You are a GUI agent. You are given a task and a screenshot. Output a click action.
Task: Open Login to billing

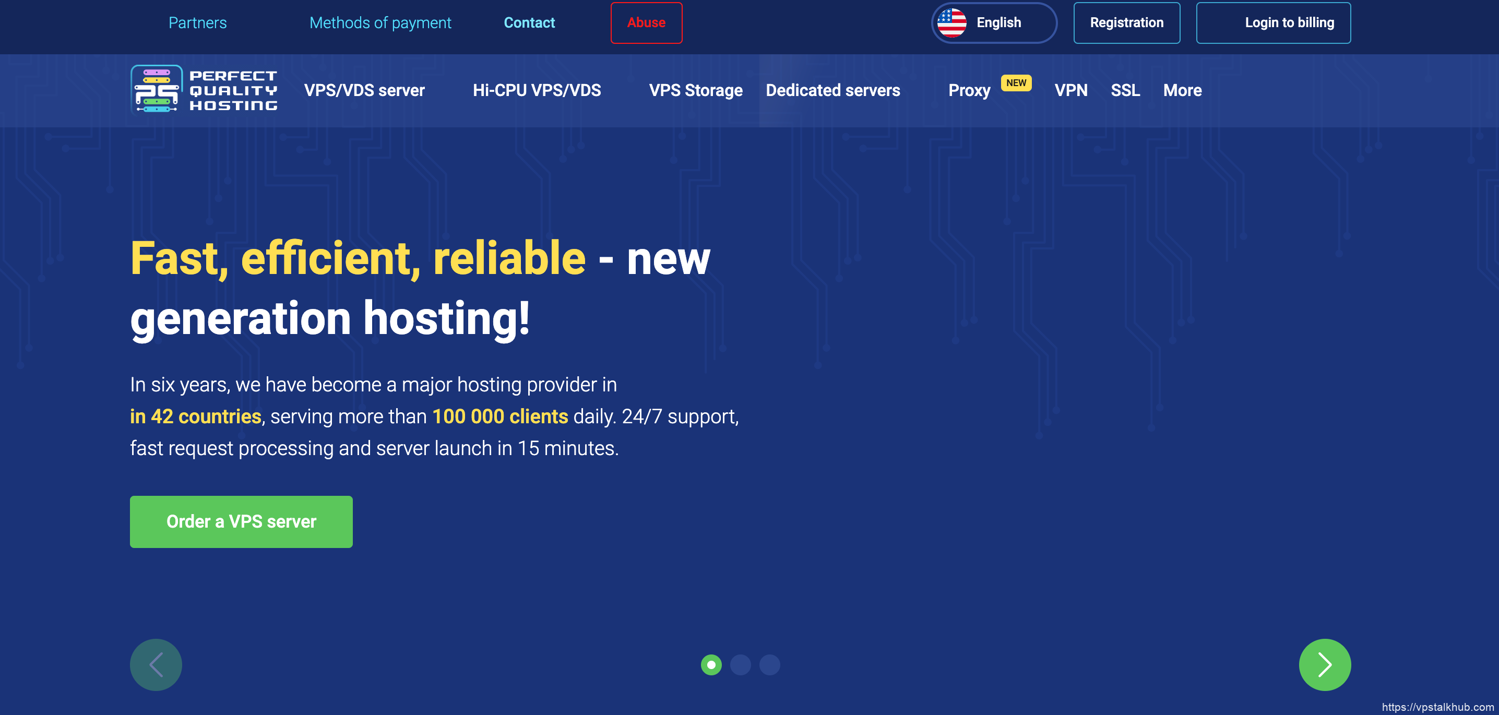tap(1274, 22)
